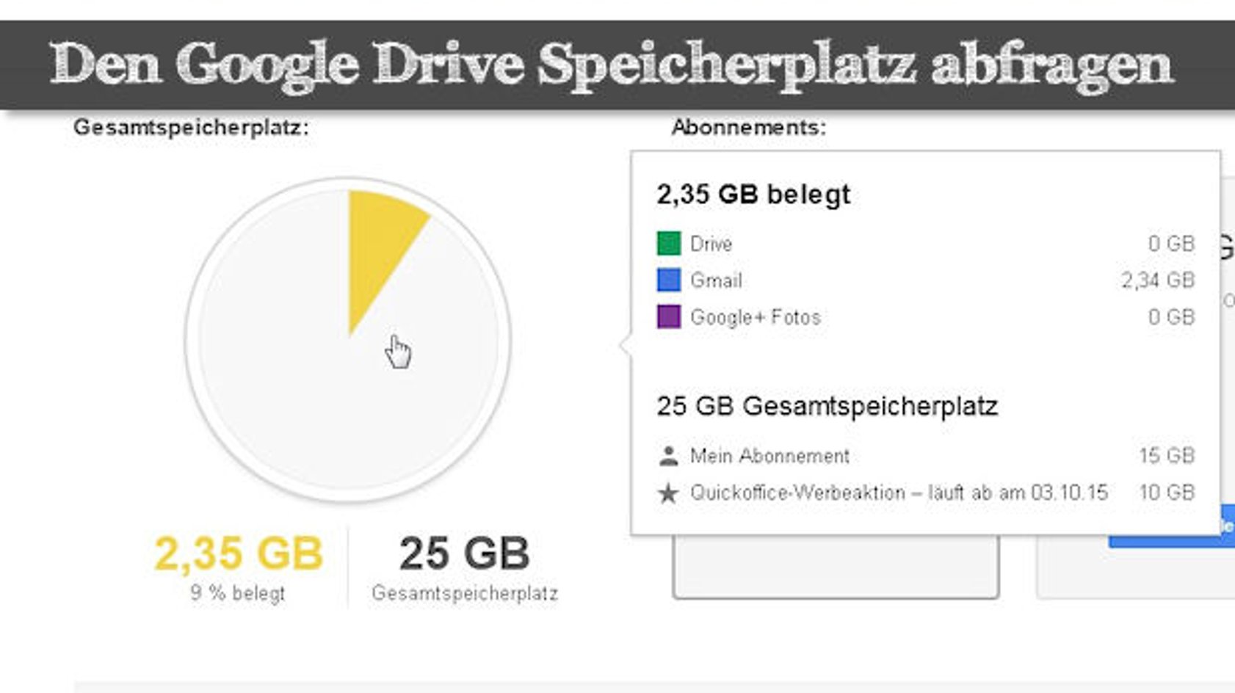Click the Gesamtspeicherplatz section heading

click(191, 128)
